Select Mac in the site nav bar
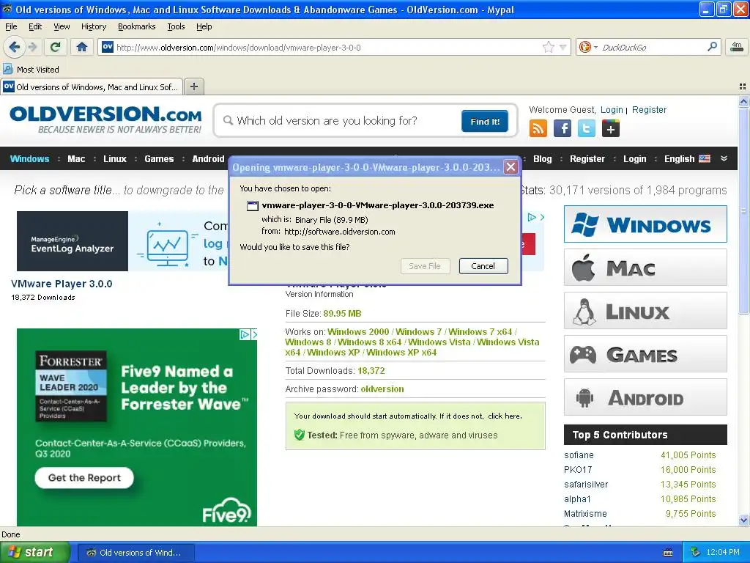750x563 pixels. pyautogui.click(x=76, y=158)
